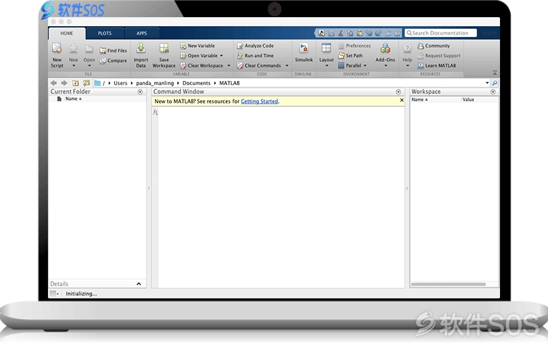Switch to the PLOTS tab

point(105,33)
